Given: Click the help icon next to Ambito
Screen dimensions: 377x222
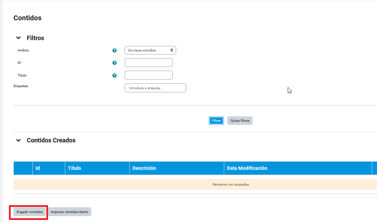Looking at the screenshot, I should coord(115,50).
